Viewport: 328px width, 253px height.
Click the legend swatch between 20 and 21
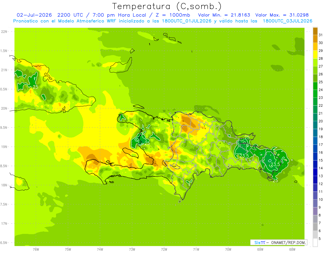[x=315, y=117]
